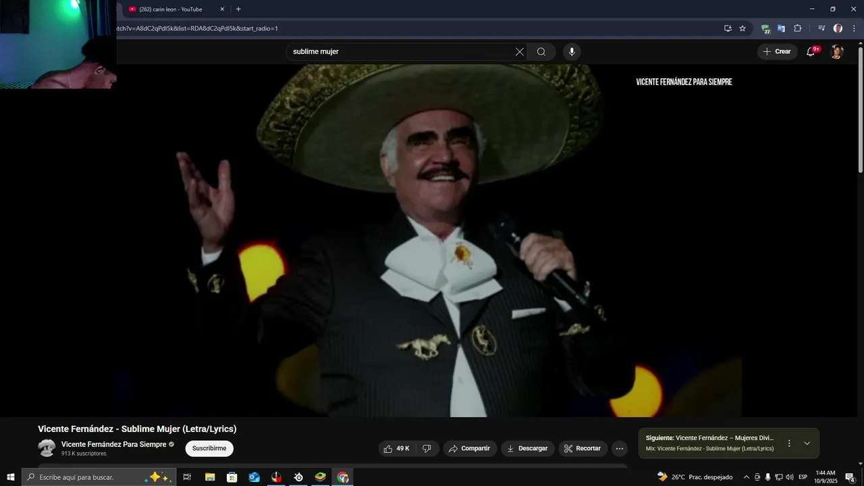The image size is (864, 486).
Task: Open Outlook from the taskbar
Action: pos(254,477)
